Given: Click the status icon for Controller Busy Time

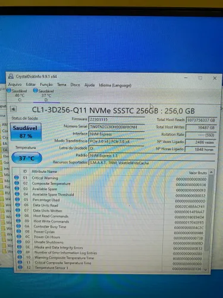Looking at the screenshot, I should click(x=18, y=226).
